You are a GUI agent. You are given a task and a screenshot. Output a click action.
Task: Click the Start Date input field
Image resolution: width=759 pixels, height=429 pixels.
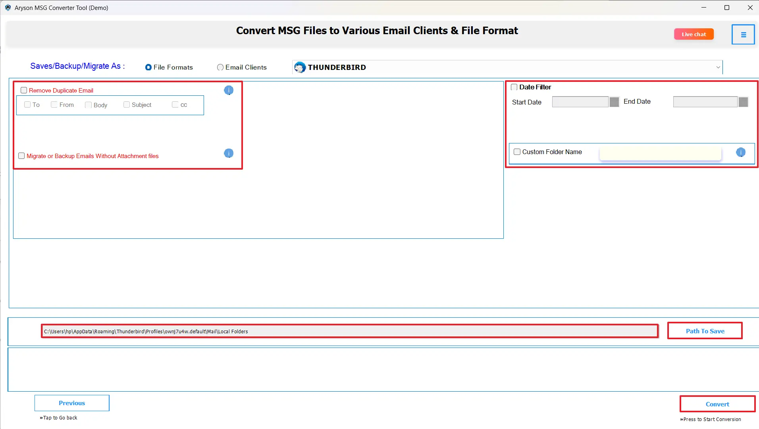(x=580, y=102)
